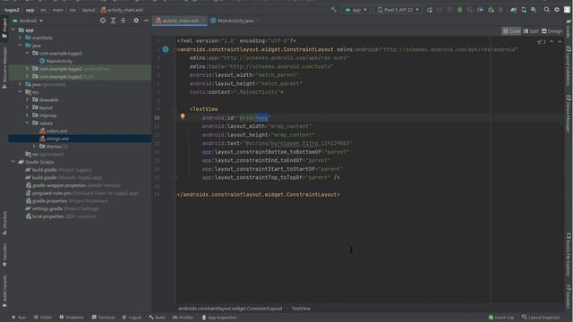Select the layout folder in tree
573x322 pixels.
pyautogui.click(x=42, y=107)
